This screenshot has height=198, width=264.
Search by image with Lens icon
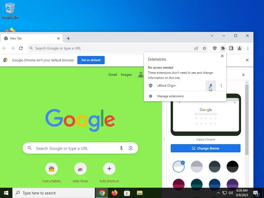(131, 148)
